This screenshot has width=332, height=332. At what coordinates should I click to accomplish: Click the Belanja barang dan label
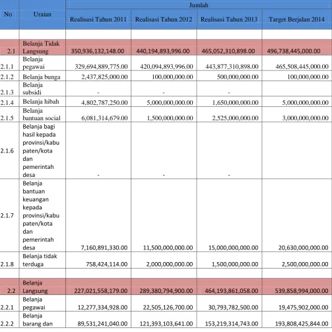pos(38,320)
